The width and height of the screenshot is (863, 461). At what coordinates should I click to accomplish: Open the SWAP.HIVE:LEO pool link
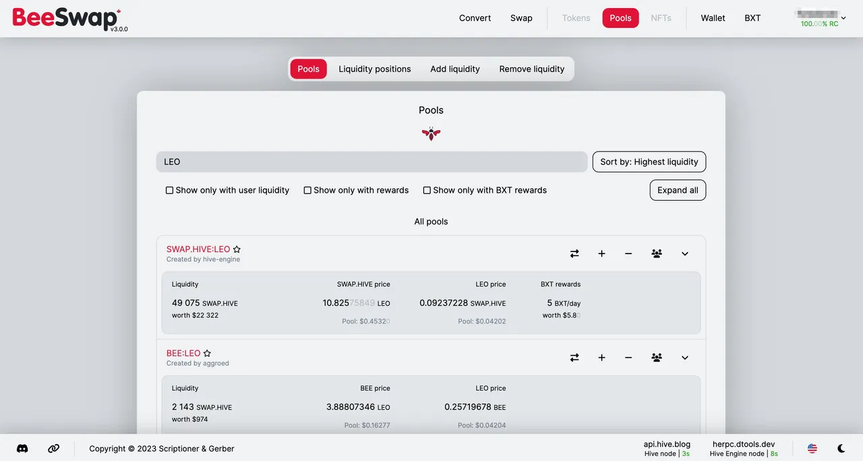point(198,249)
